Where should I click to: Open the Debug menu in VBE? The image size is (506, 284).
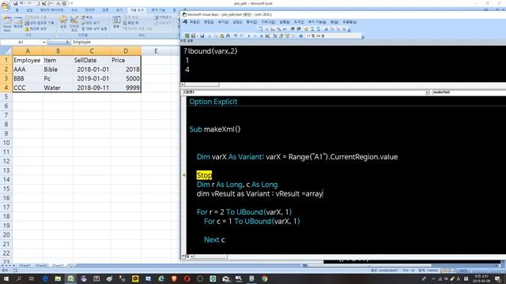click(x=268, y=22)
